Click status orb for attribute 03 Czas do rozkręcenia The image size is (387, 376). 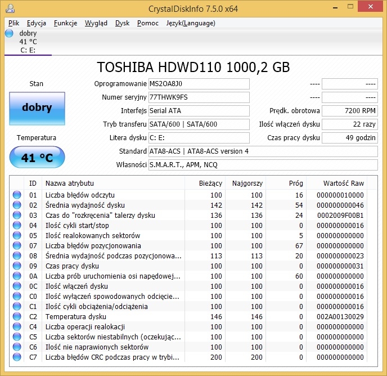pos(17,215)
